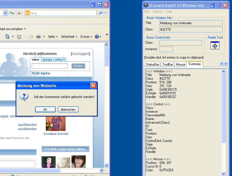Click the Ausloggen link
232x176 pixels.
tap(81, 54)
